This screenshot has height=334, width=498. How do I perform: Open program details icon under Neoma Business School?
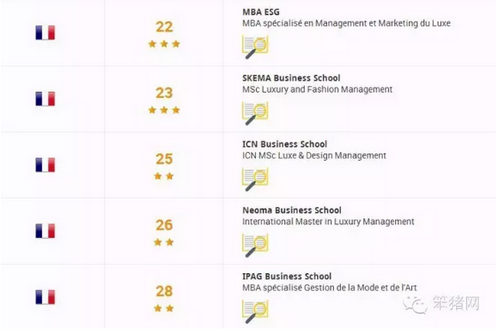[x=255, y=245]
